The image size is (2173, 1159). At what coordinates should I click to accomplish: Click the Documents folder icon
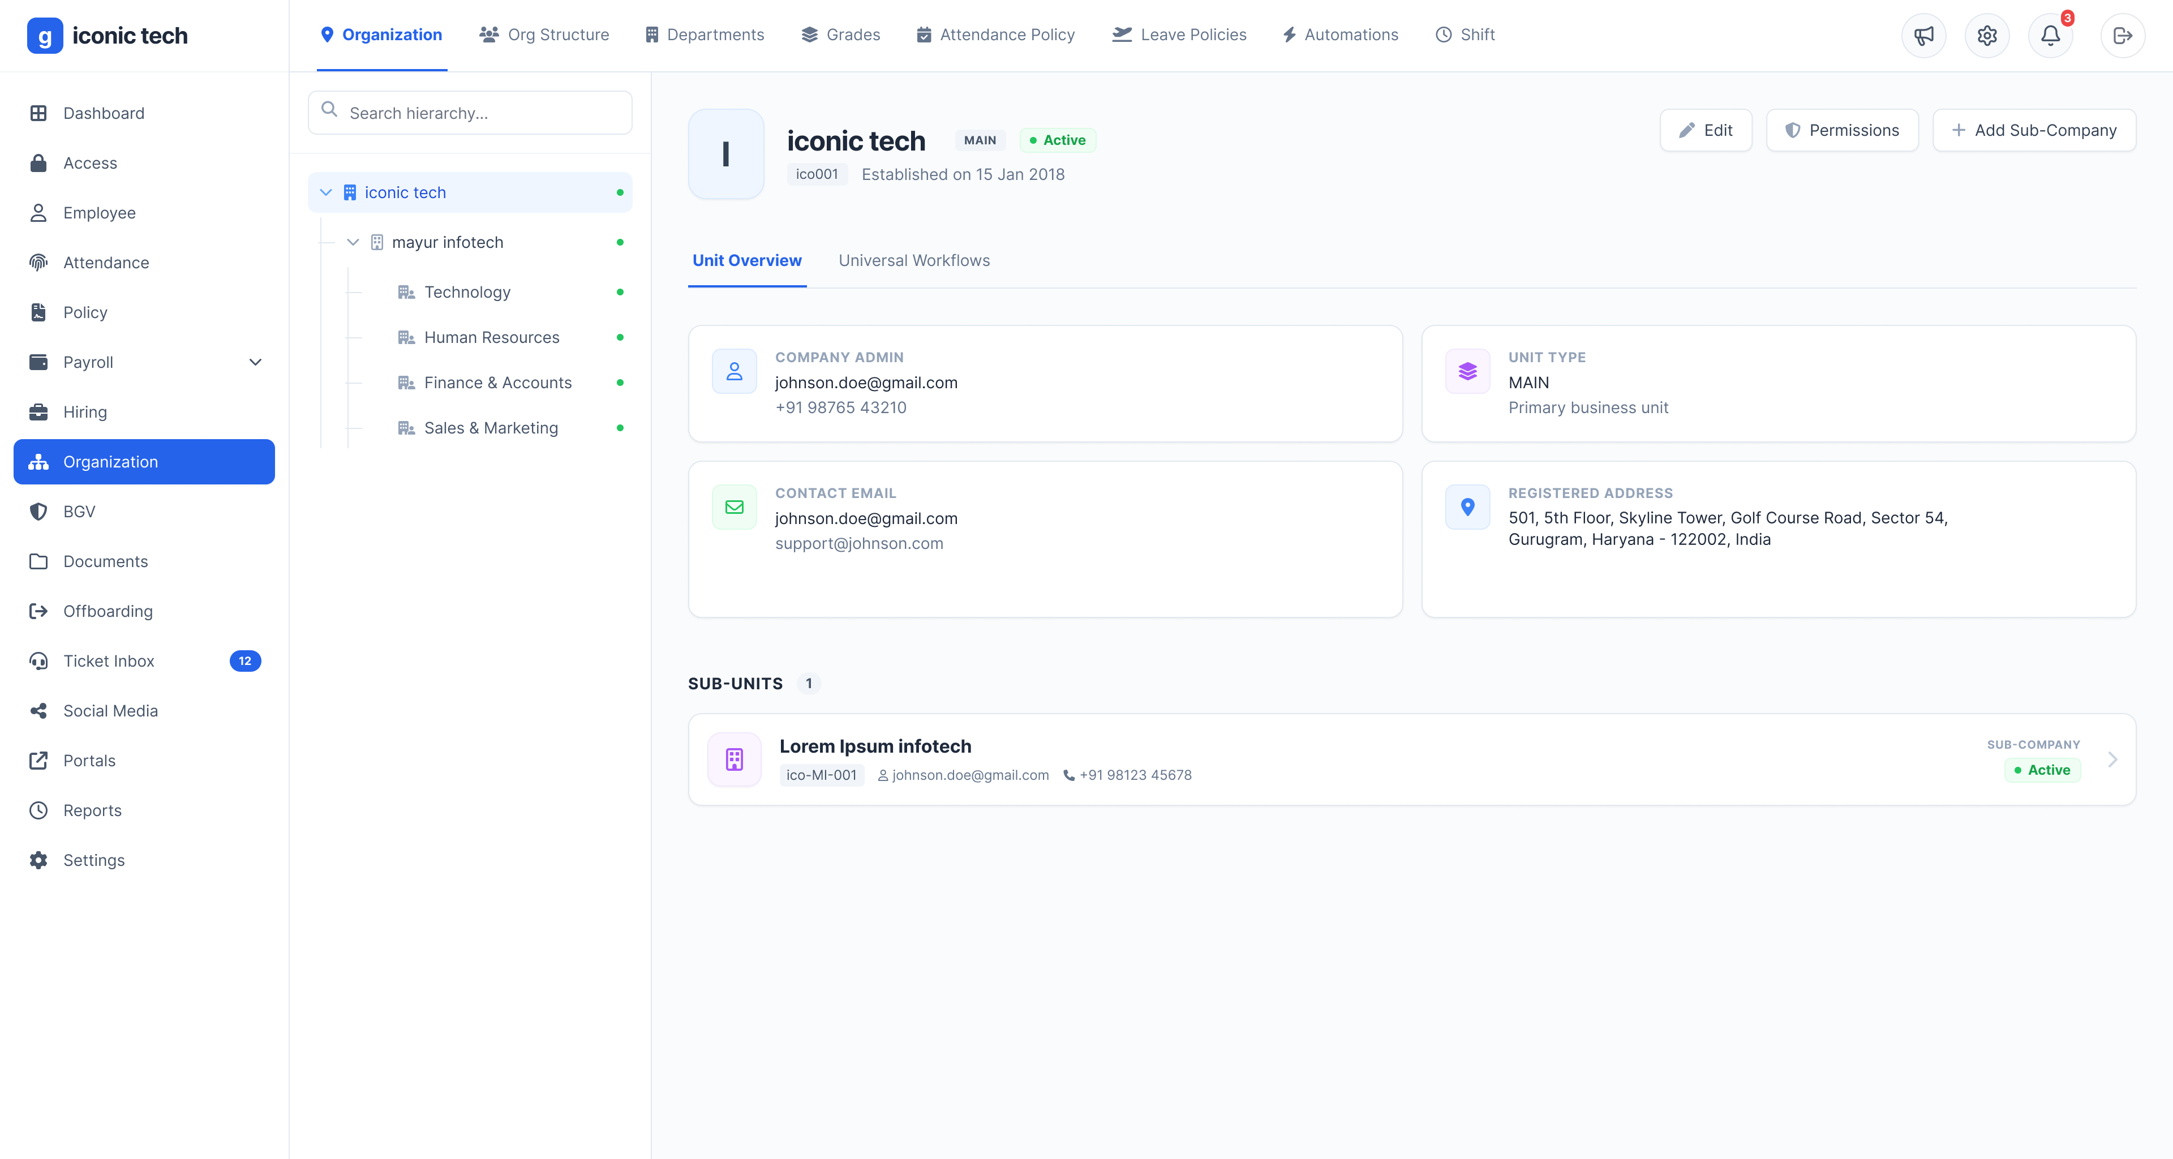coord(38,561)
